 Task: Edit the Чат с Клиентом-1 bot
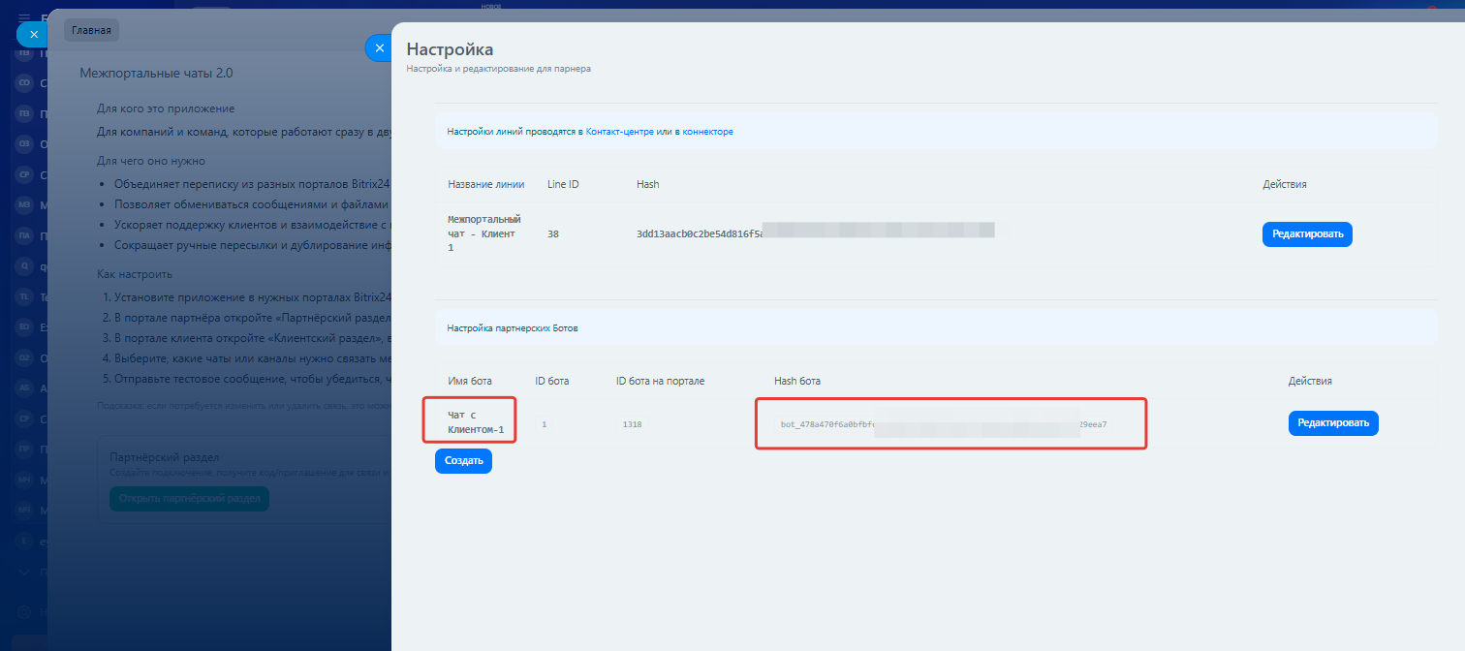pyautogui.click(x=1332, y=423)
